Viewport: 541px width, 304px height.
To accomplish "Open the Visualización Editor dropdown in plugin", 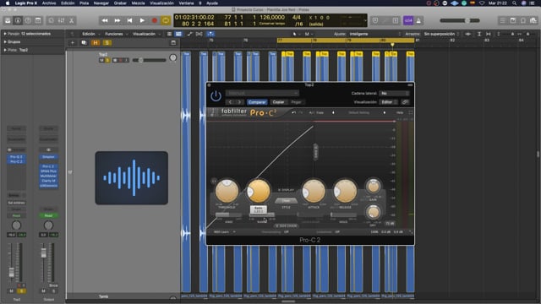I will 389,102.
